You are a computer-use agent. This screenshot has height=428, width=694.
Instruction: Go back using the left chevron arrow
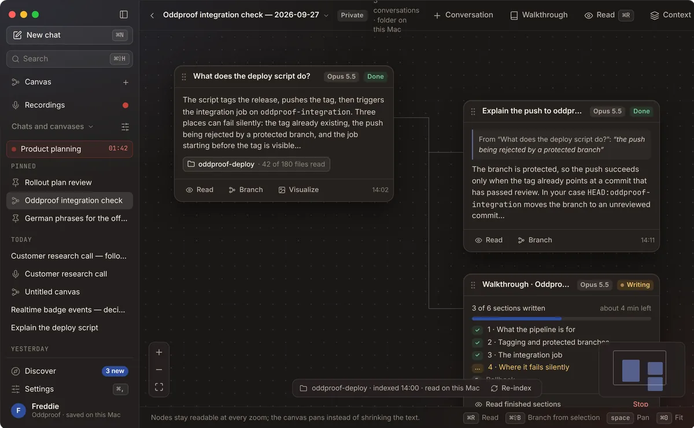[152, 16]
